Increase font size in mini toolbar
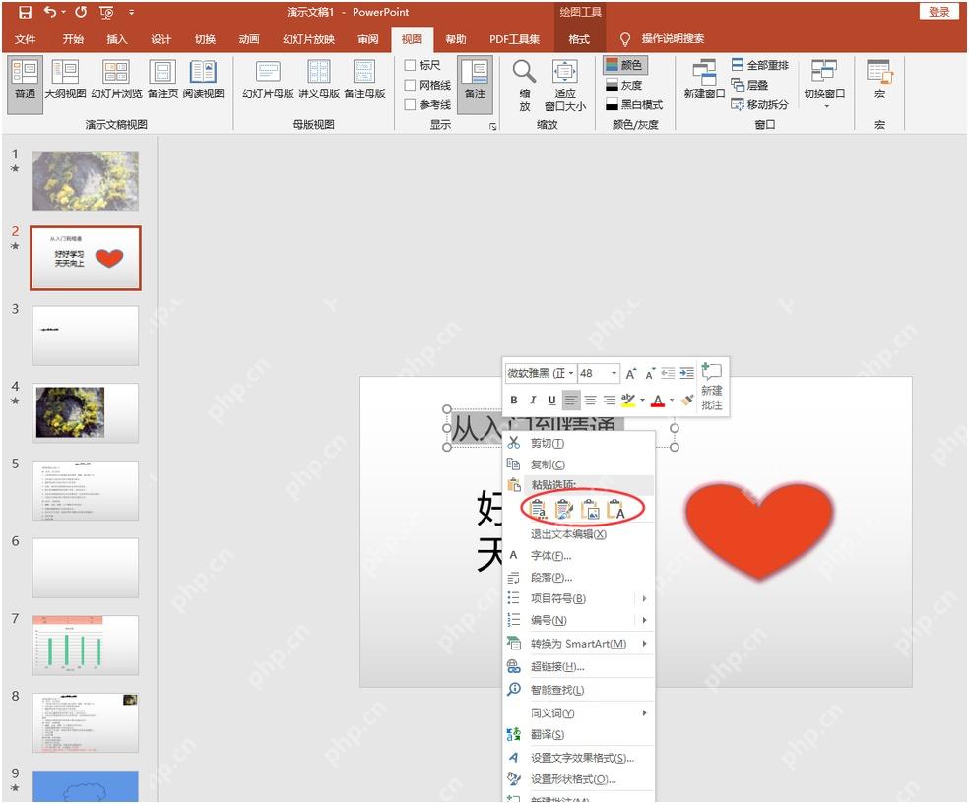 (631, 374)
